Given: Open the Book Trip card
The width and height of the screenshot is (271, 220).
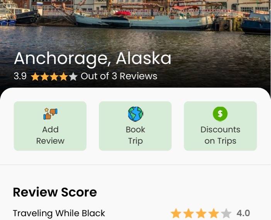Looking at the screenshot, I should coord(135,126).
